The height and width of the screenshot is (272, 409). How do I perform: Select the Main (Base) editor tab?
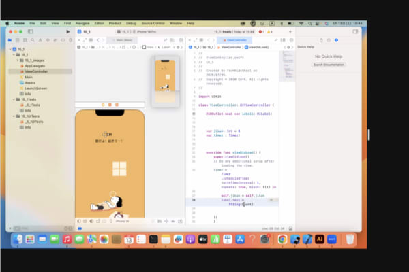tap(122, 40)
